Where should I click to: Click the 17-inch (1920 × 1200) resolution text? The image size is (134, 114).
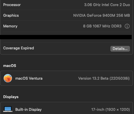tap(111, 109)
